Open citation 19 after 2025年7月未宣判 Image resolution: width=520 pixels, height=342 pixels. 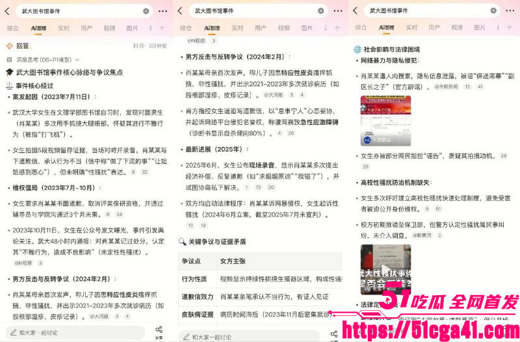coord(203,225)
